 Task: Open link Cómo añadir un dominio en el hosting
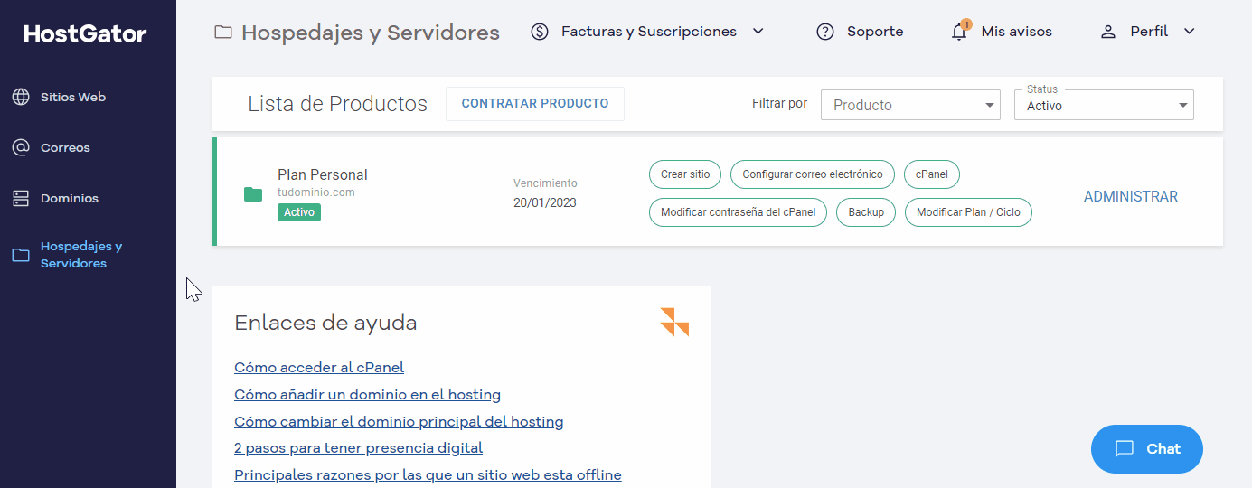367,395
